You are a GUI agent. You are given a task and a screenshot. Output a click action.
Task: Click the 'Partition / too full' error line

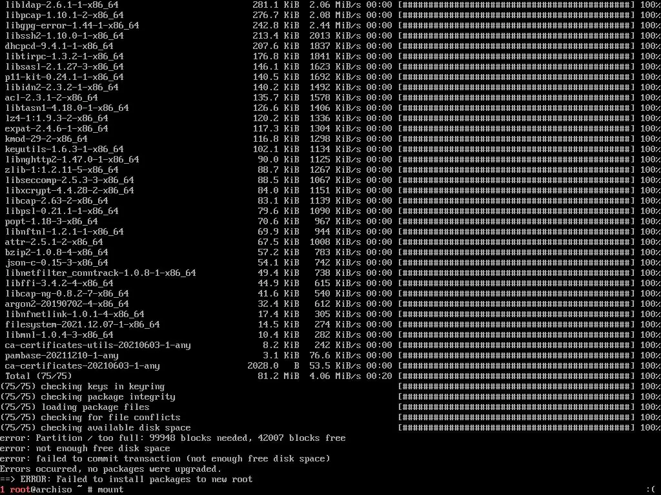[173, 438]
